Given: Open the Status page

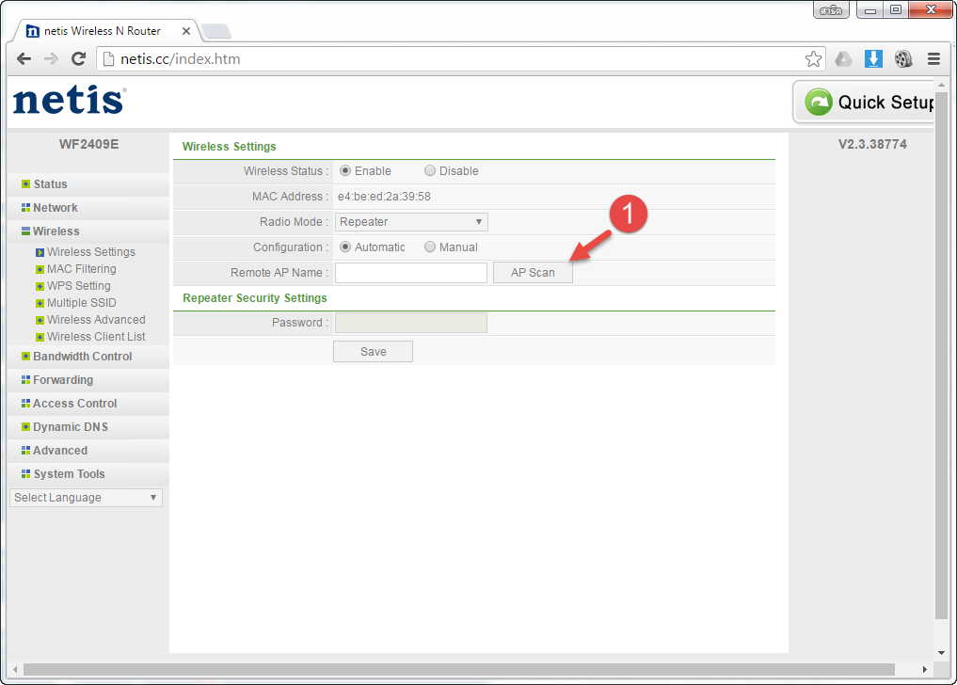Looking at the screenshot, I should (51, 184).
